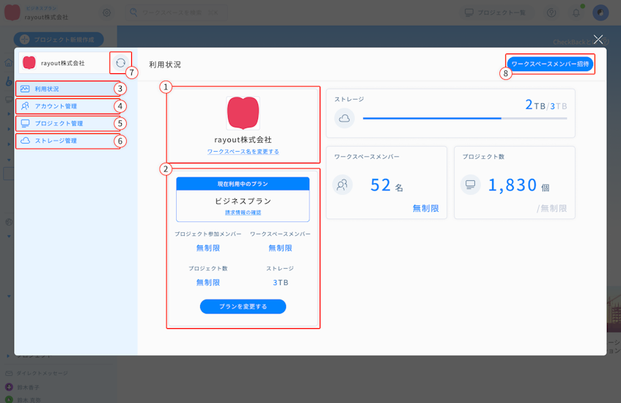
Task: Click the storage cloud icon in card
Action: [x=344, y=118]
